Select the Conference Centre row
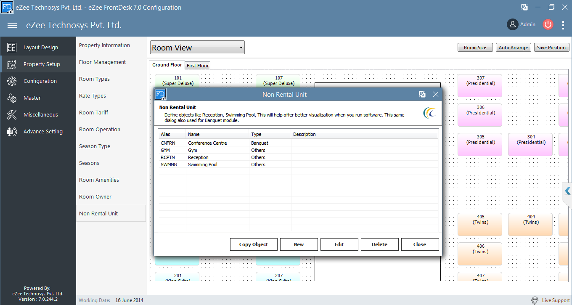The width and height of the screenshot is (572, 305). pos(298,143)
